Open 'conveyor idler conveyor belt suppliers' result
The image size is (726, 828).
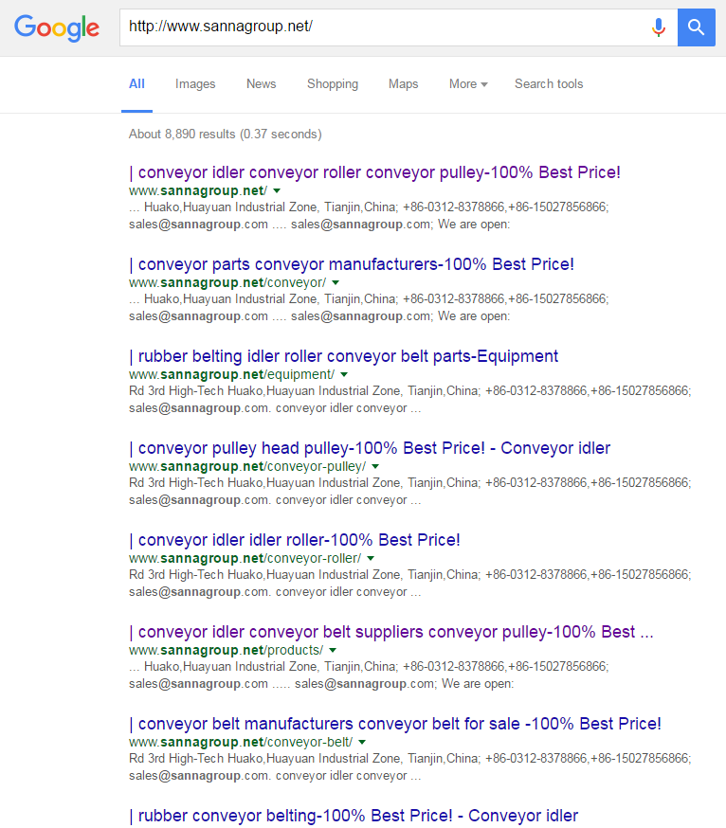pyautogui.click(x=391, y=632)
